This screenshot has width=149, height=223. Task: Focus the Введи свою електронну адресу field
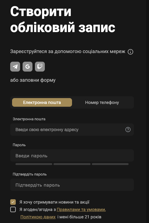tap(72, 130)
